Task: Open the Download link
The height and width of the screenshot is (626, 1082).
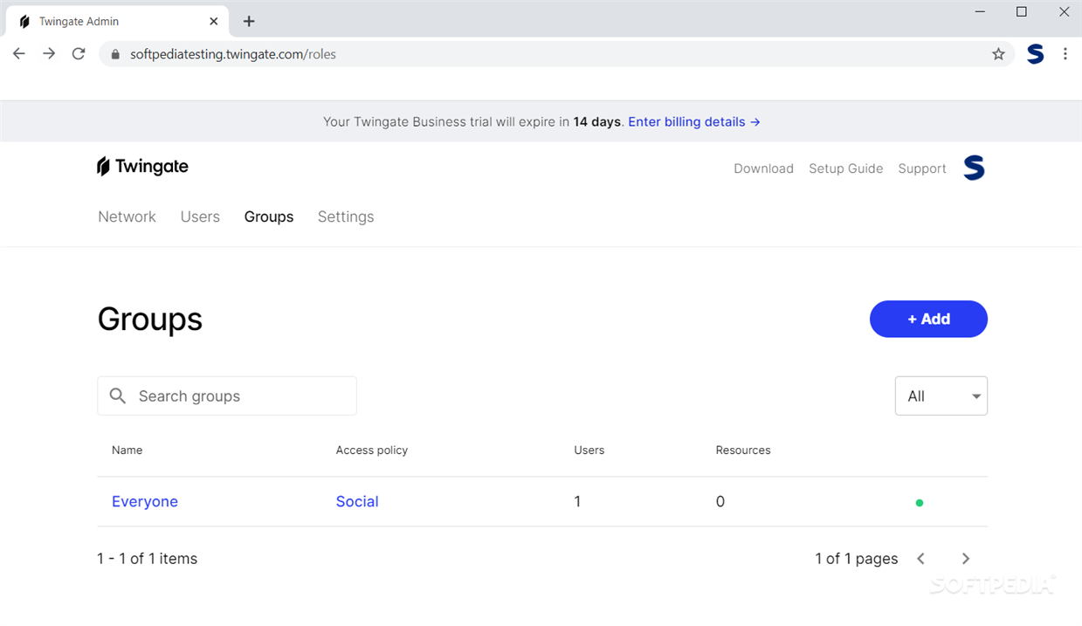Action: (x=763, y=169)
